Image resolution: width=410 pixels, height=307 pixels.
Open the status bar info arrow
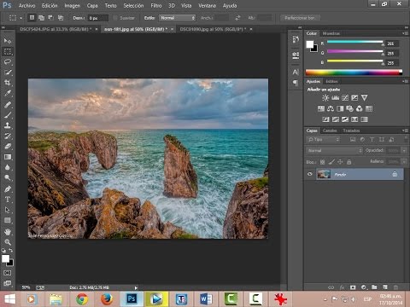tap(136, 287)
